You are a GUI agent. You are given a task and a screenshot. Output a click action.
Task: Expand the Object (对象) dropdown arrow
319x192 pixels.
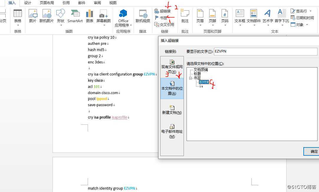click(x=307, y=24)
